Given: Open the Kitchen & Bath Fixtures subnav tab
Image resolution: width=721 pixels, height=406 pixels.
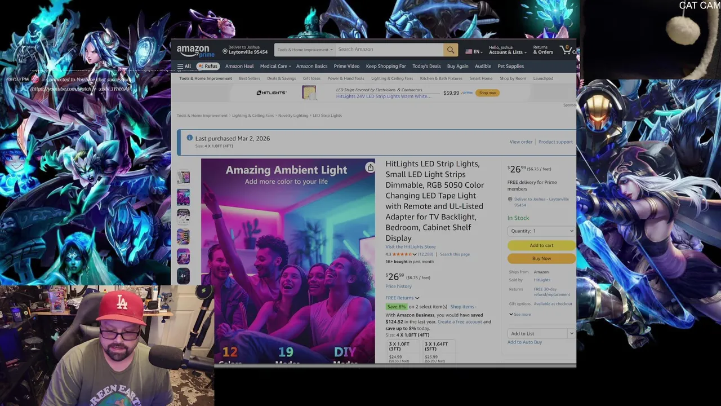Looking at the screenshot, I should click(x=441, y=78).
